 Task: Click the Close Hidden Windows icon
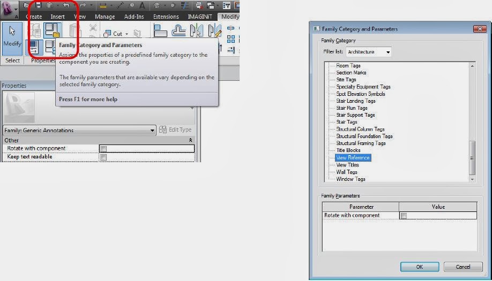coord(199,5)
